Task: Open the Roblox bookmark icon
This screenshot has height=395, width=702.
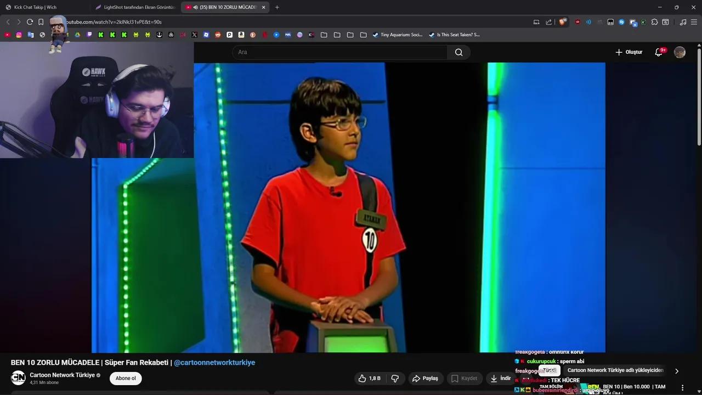Action: tap(206, 35)
